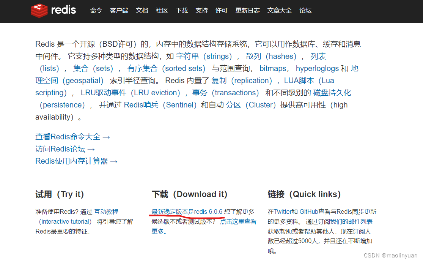
Task: Open the 文档 navigation item
Action: [142, 11]
